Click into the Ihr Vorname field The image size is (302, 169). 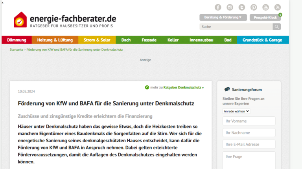coord(249,121)
